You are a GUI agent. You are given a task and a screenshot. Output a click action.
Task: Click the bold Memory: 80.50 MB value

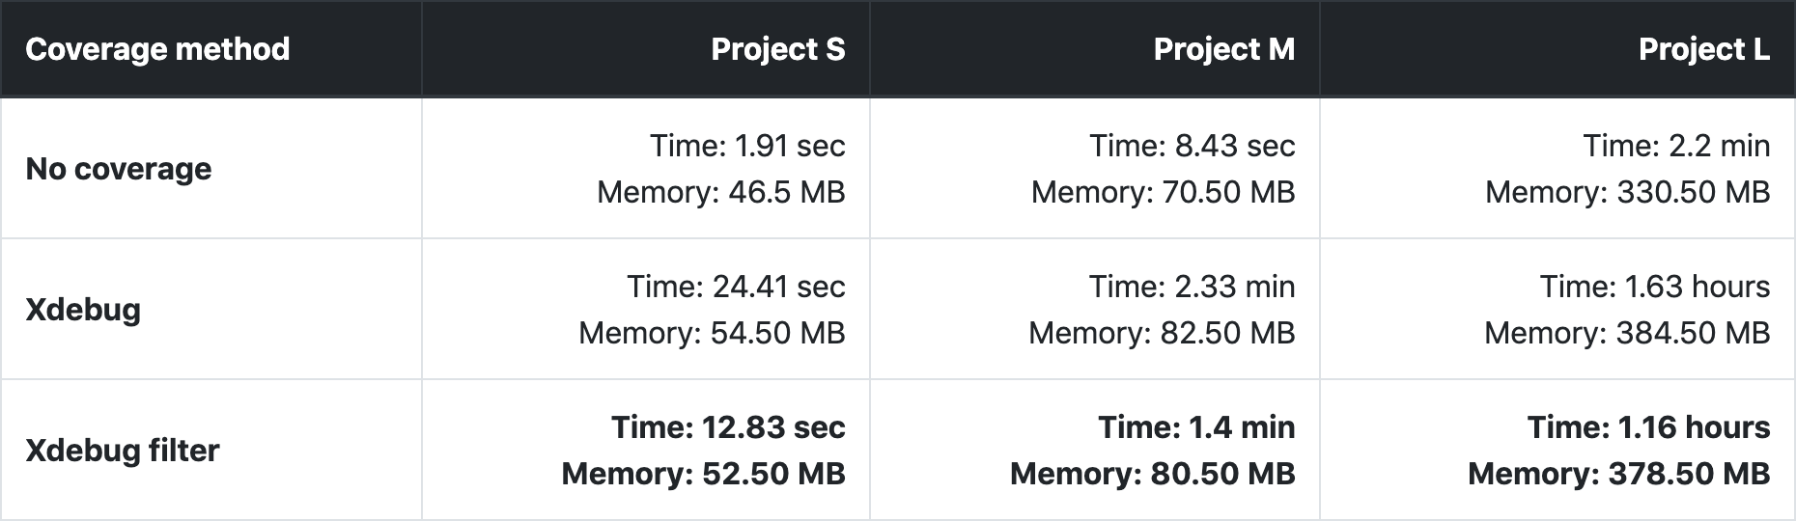pos(1153,474)
